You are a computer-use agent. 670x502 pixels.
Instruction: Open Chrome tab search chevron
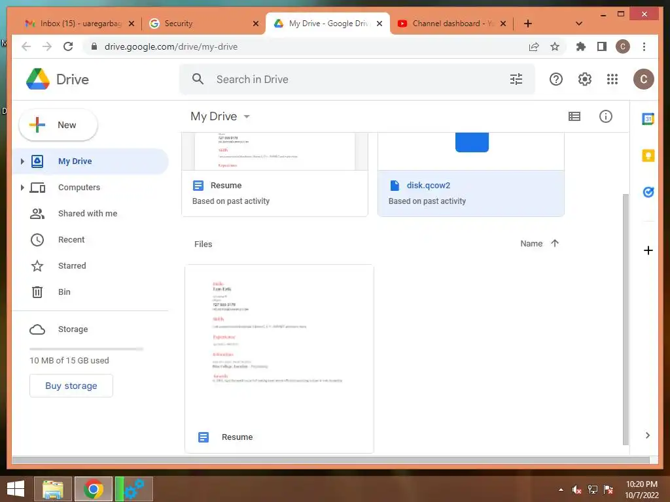tap(579, 24)
